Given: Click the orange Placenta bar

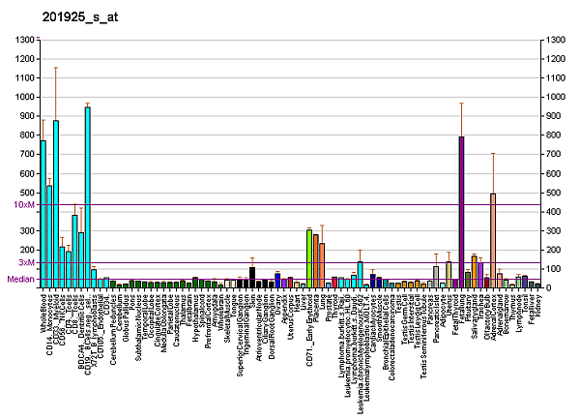Looking at the screenshot, I should 316,261.
